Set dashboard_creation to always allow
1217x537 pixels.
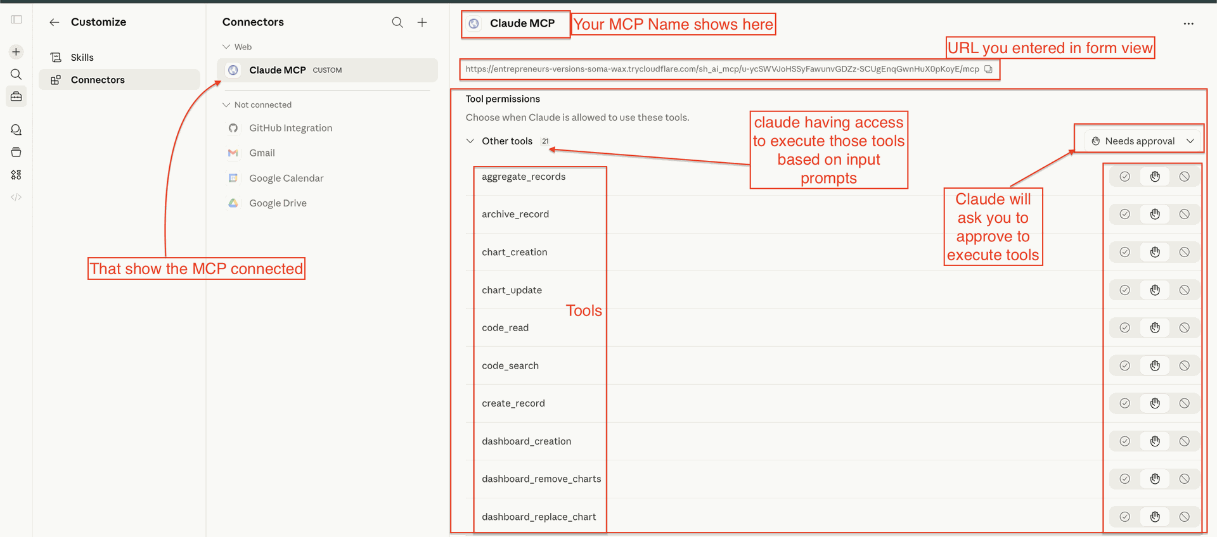point(1124,441)
